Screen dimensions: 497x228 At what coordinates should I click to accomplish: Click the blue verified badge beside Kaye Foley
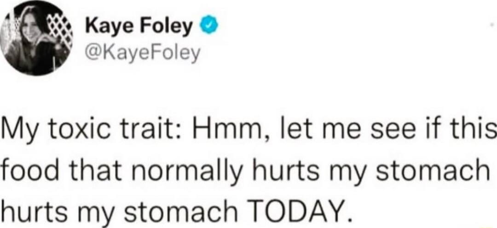tap(209, 29)
